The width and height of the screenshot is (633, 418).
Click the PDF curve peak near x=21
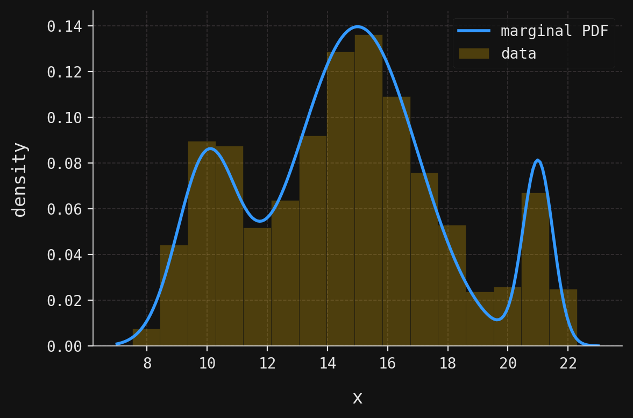538,160
